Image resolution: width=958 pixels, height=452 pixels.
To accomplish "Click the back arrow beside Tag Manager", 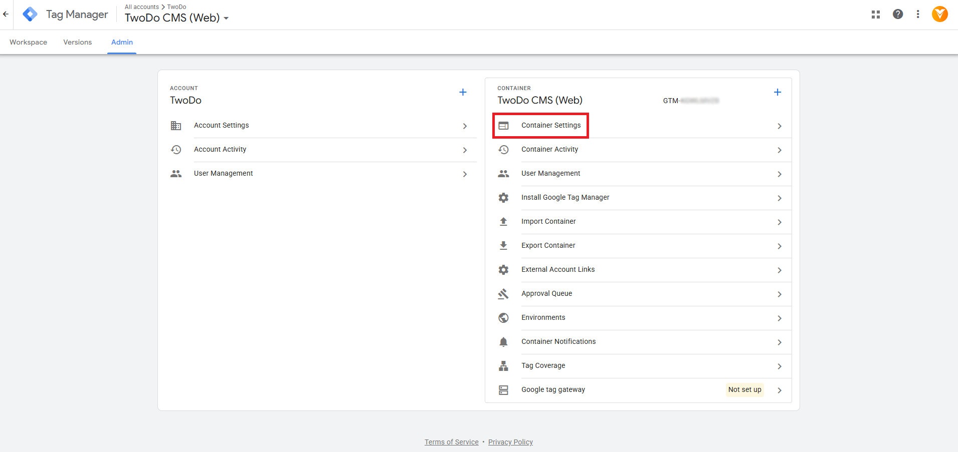I will (6, 15).
